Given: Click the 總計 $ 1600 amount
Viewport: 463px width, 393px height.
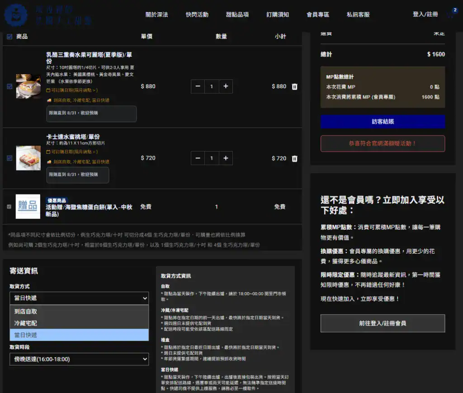Looking at the screenshot, I should (x=436, y=54).
